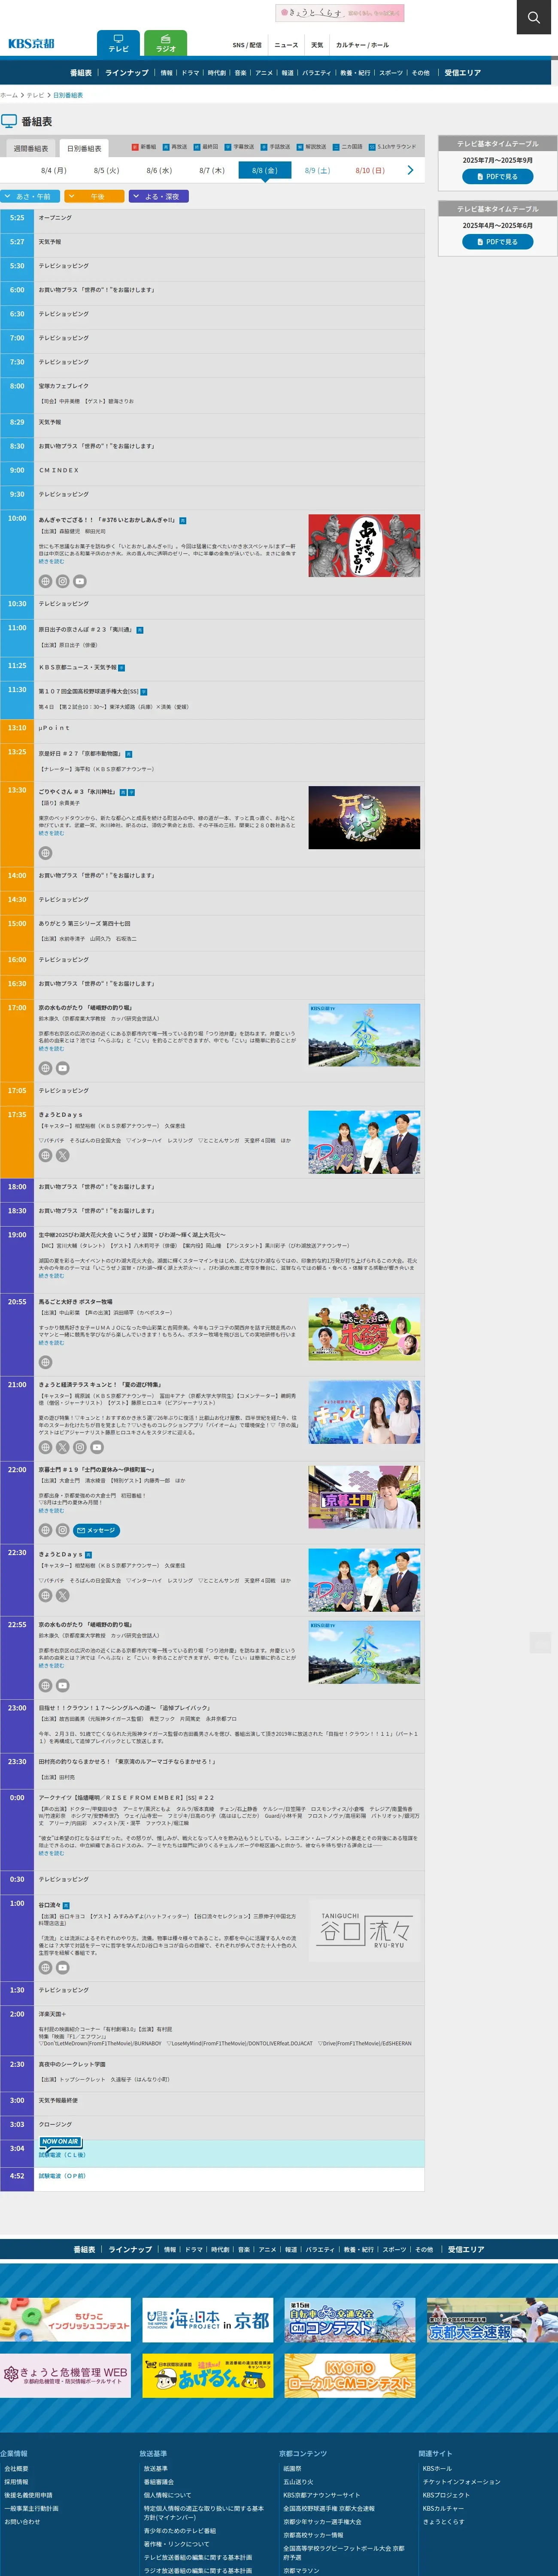This screenshot has width=558, height=2576.
Task: Open the search magnifier icon
Action: 535,17
